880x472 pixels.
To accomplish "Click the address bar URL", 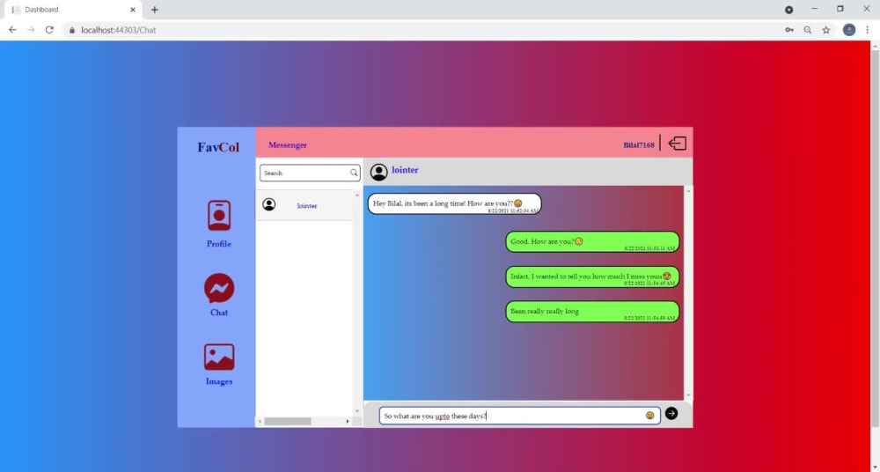I will click(x=119, y=30).
